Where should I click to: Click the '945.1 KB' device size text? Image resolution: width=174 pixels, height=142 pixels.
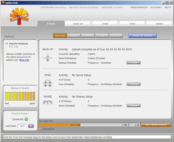pyautogui.click(x=14, y=47)
